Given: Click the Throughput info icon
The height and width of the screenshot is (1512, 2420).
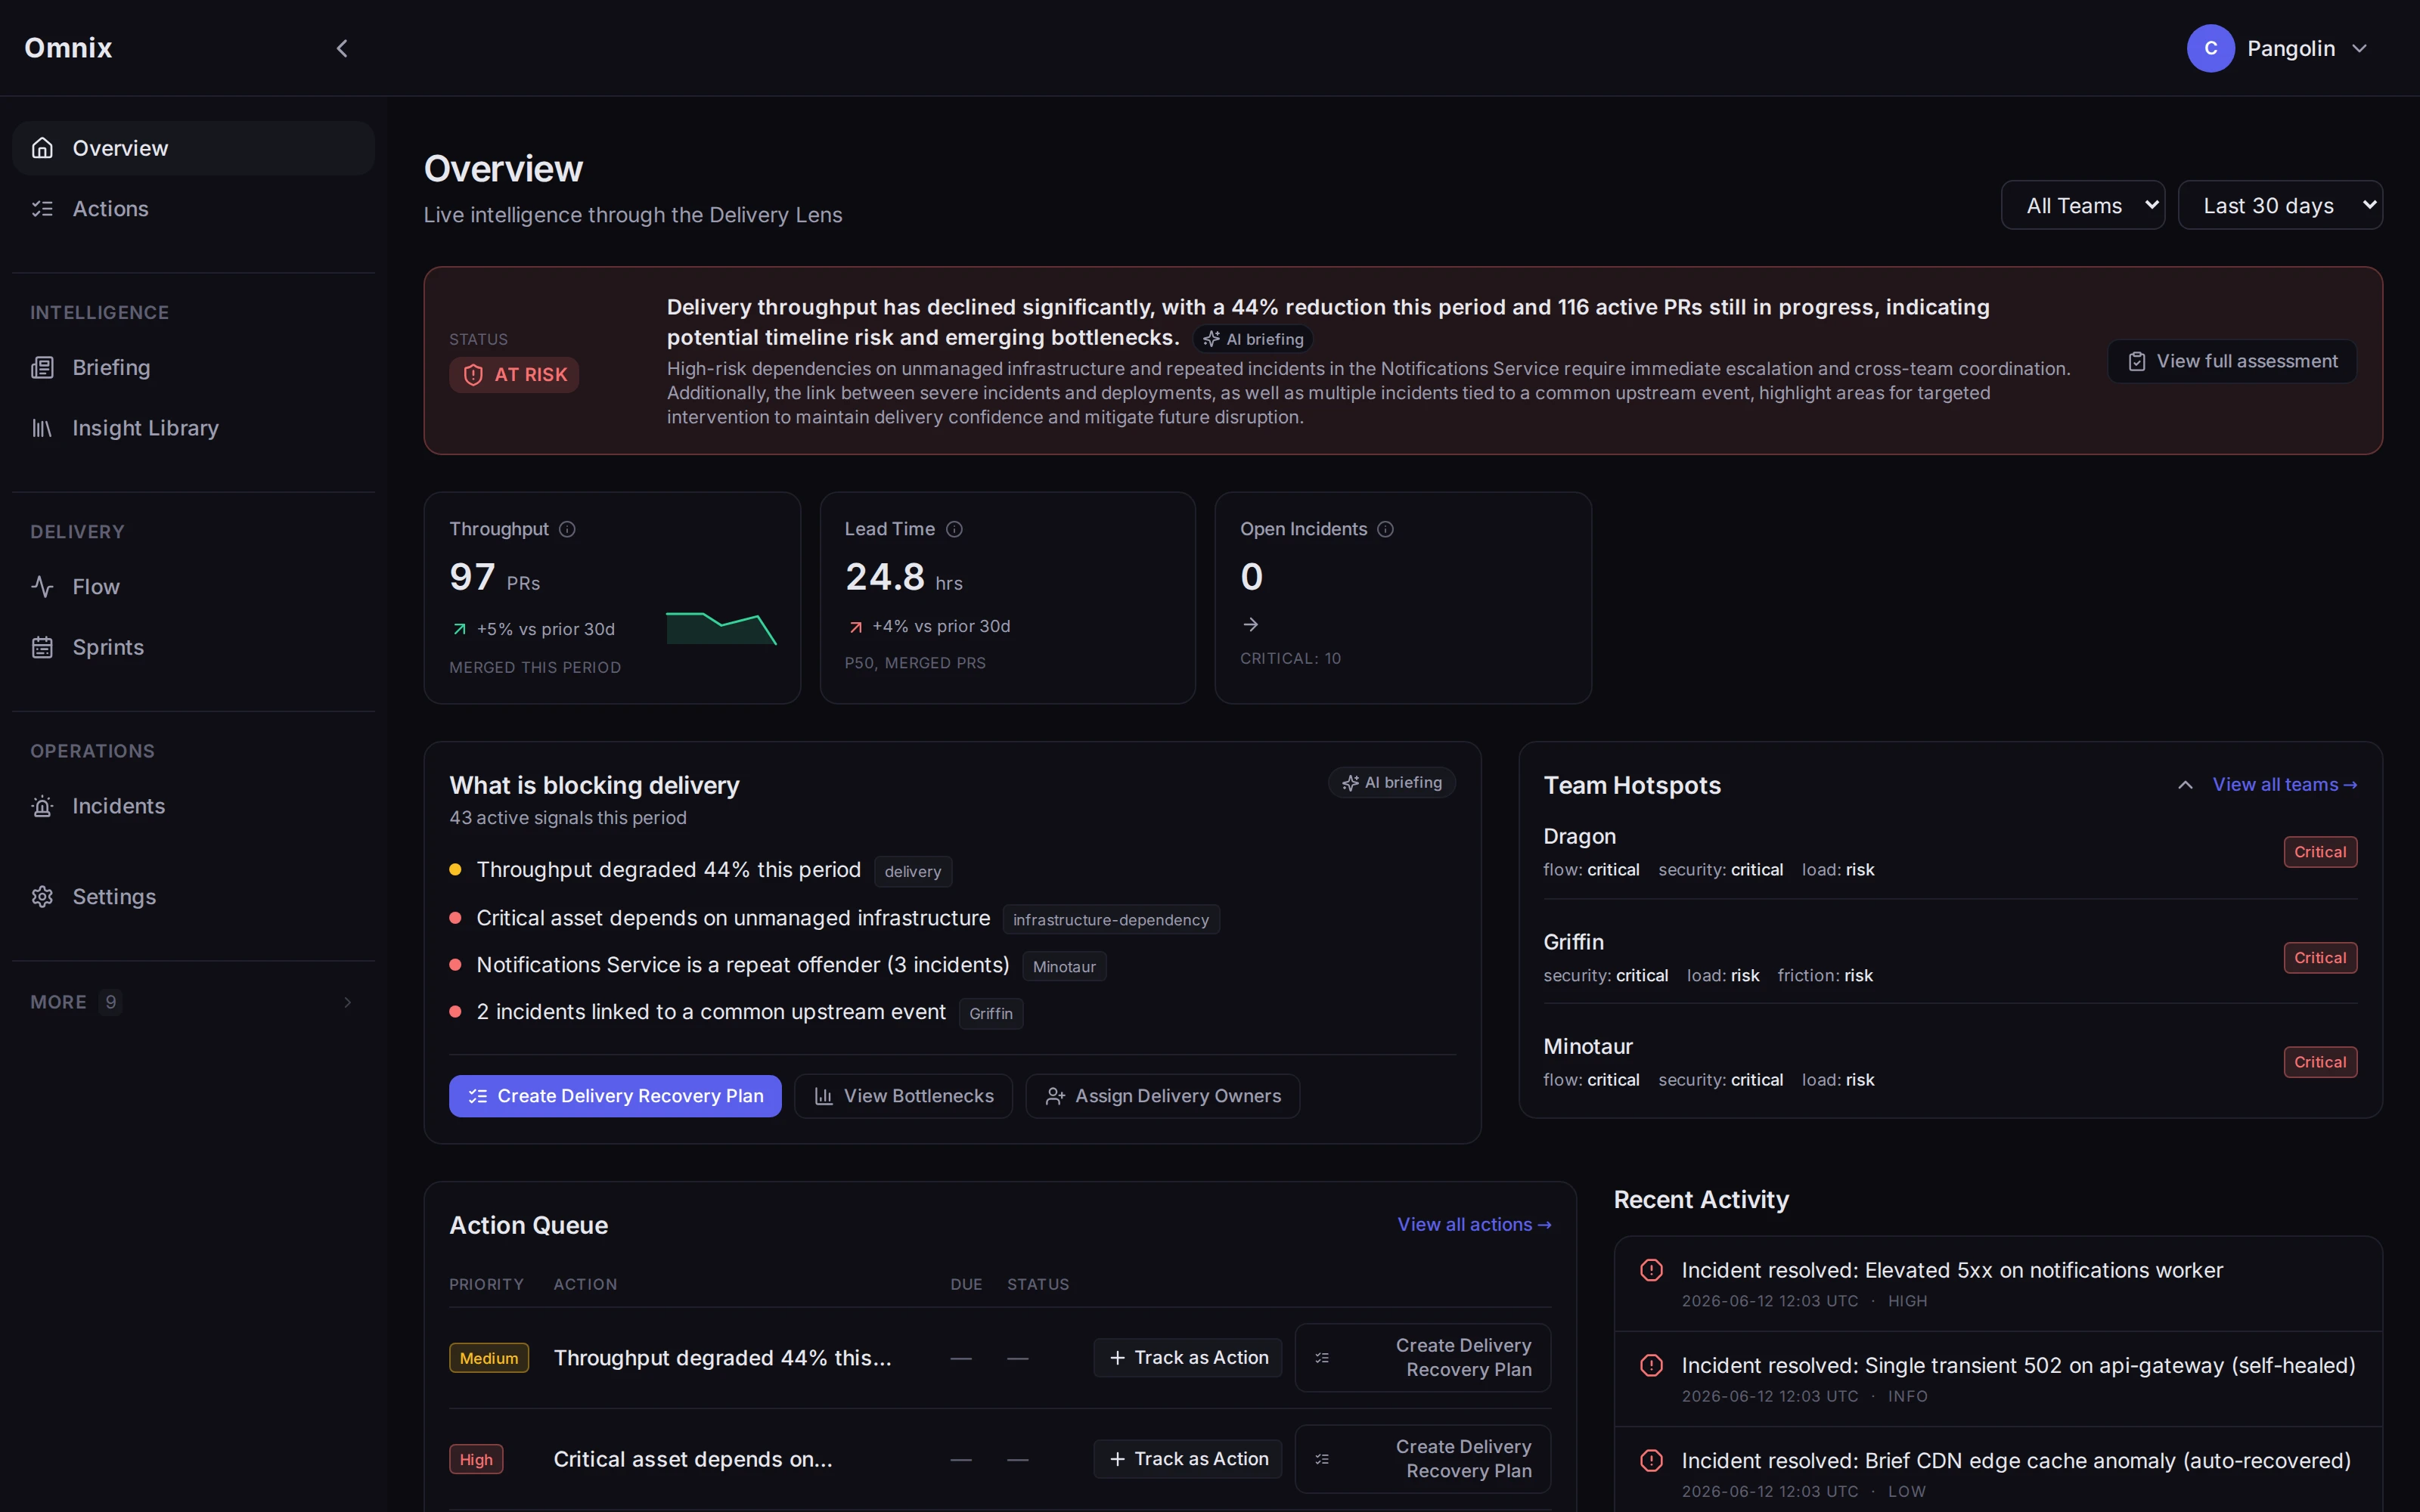Looking at the screenshot, I should coord(567,529).
